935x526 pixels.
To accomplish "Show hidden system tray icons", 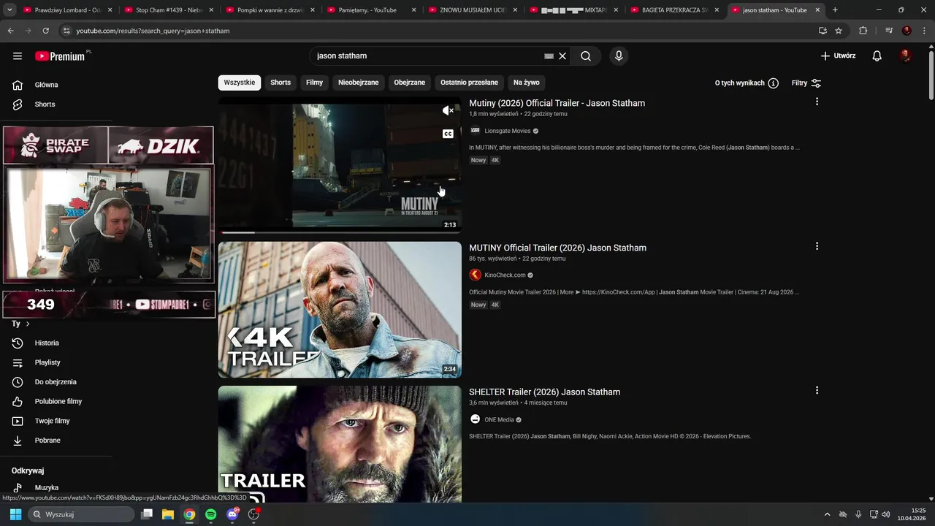I will tap(827, 514).
